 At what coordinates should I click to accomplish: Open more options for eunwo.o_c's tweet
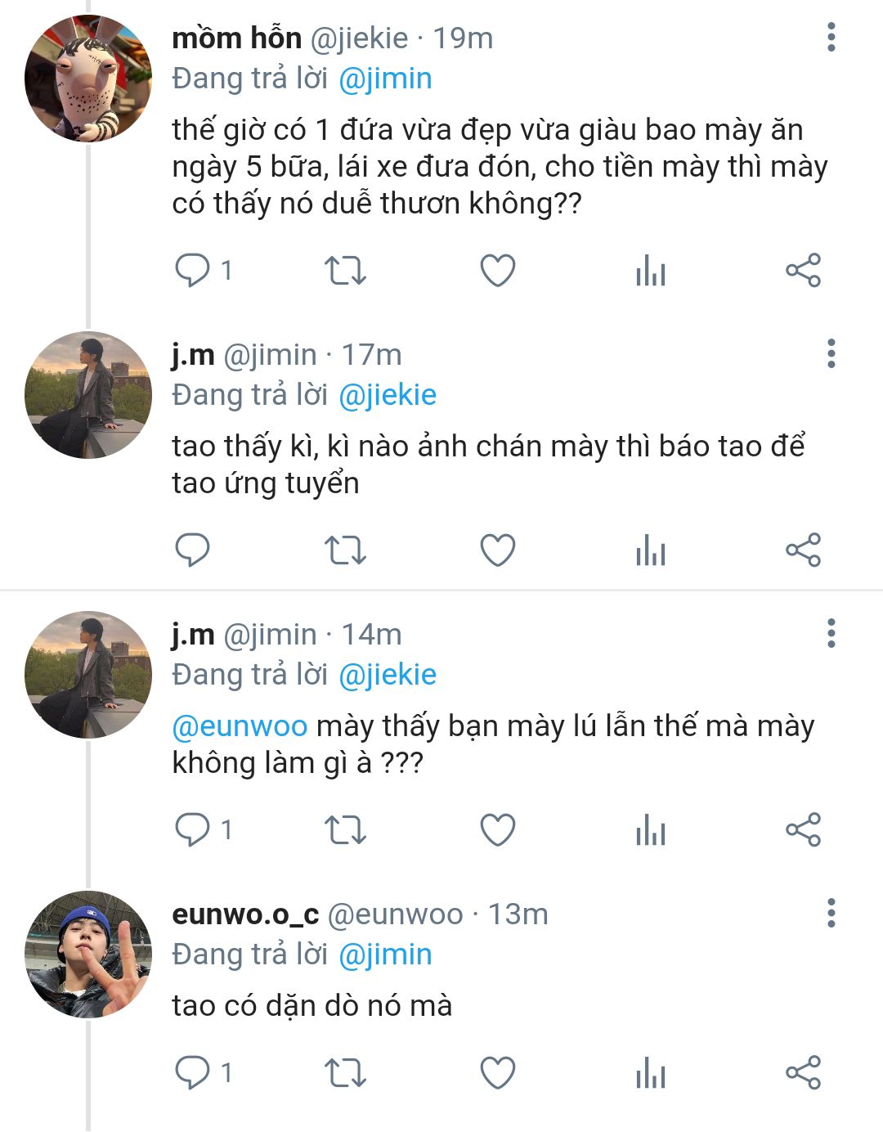(x=831, y=913)
